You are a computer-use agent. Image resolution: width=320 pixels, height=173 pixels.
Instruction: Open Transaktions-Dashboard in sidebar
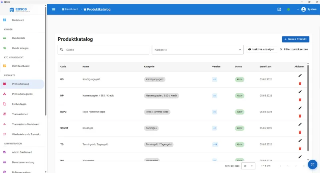[22, 124]
